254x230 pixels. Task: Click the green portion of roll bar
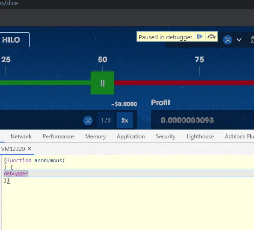(45, 83)
